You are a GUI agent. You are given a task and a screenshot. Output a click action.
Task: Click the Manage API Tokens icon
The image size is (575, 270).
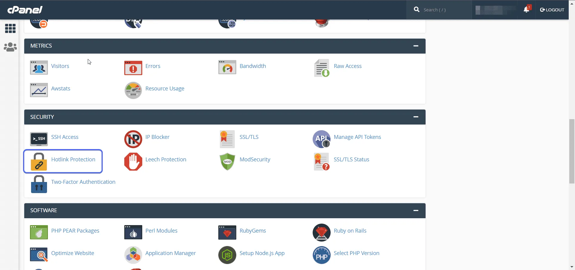click(x=322, y=139)
